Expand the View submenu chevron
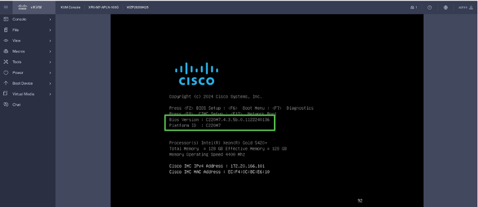The width and height of the screenshot is (478, 207). coord(50,41)
